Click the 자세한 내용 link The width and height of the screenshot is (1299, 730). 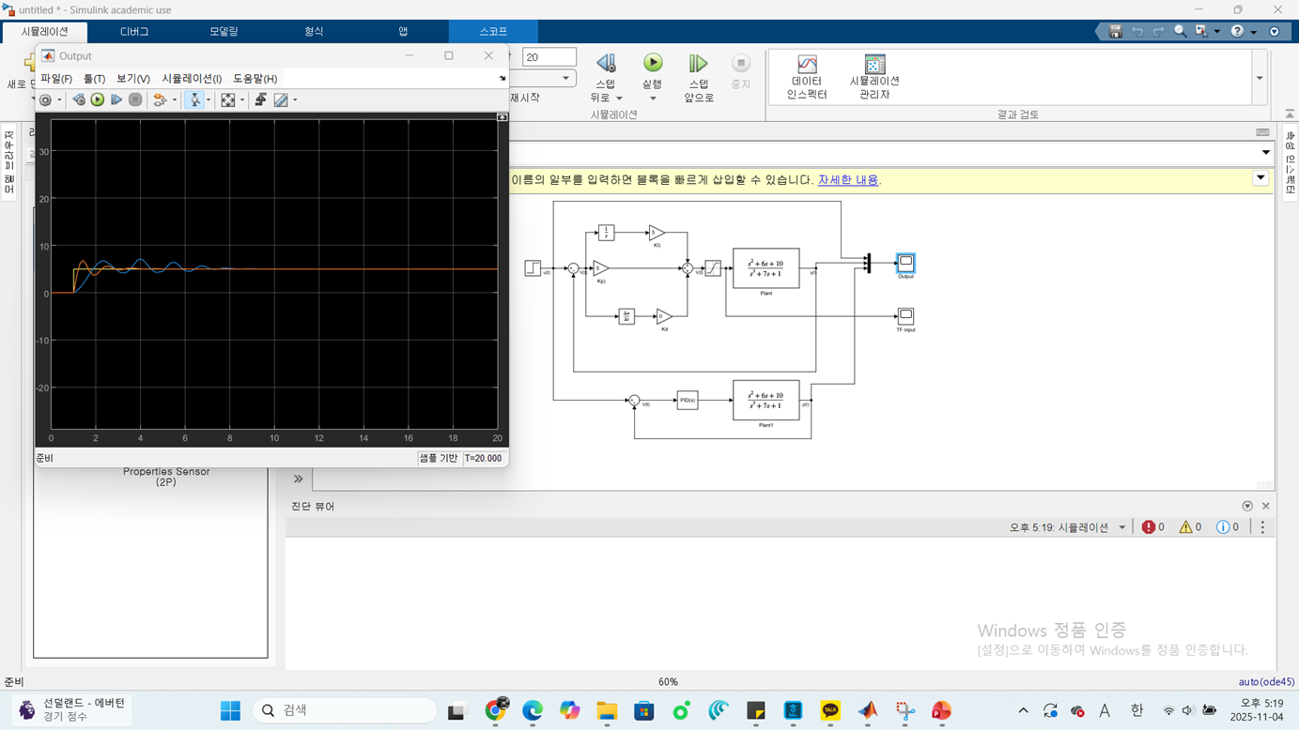point(848,179)
